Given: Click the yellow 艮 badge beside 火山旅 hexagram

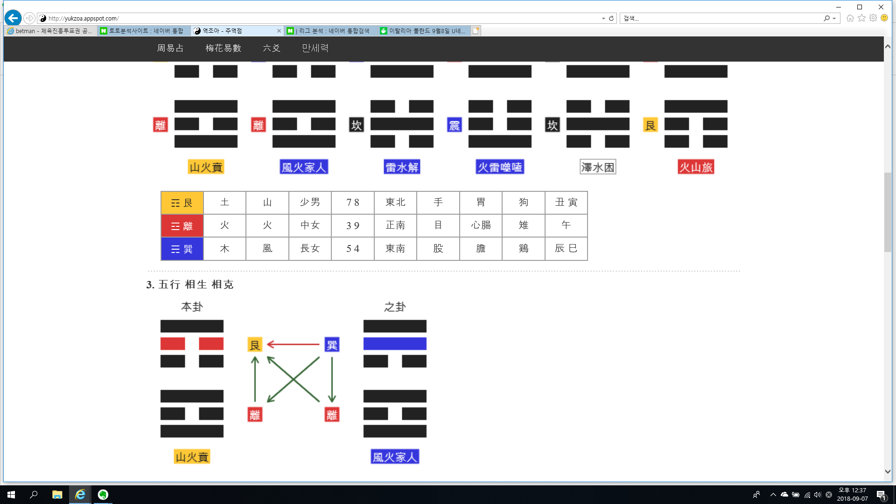Looking at the screenshot, I should pos(651,125).
